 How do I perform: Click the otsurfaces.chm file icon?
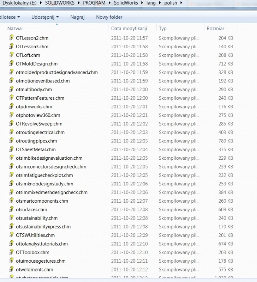click(11, 209)
